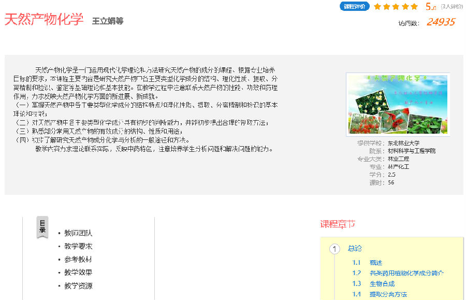This screenshot has height=300, width=466.
Task: Select 教学效果 from the contents list
Action: click(x=78, y=273)
